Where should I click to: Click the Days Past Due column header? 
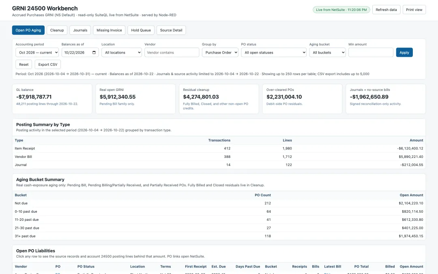[248, 266]
